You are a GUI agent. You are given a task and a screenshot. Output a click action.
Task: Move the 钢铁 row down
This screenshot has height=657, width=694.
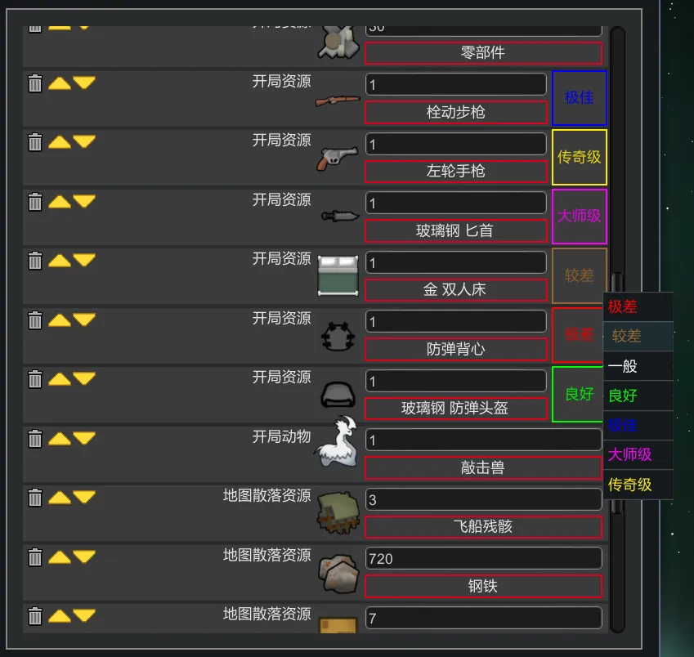(84, 556)
